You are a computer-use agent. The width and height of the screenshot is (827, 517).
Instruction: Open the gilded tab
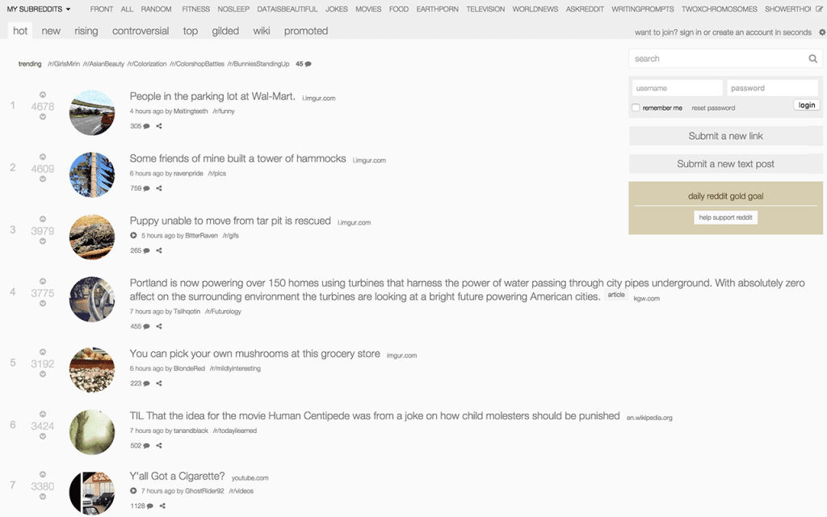(x=225, y=32)
